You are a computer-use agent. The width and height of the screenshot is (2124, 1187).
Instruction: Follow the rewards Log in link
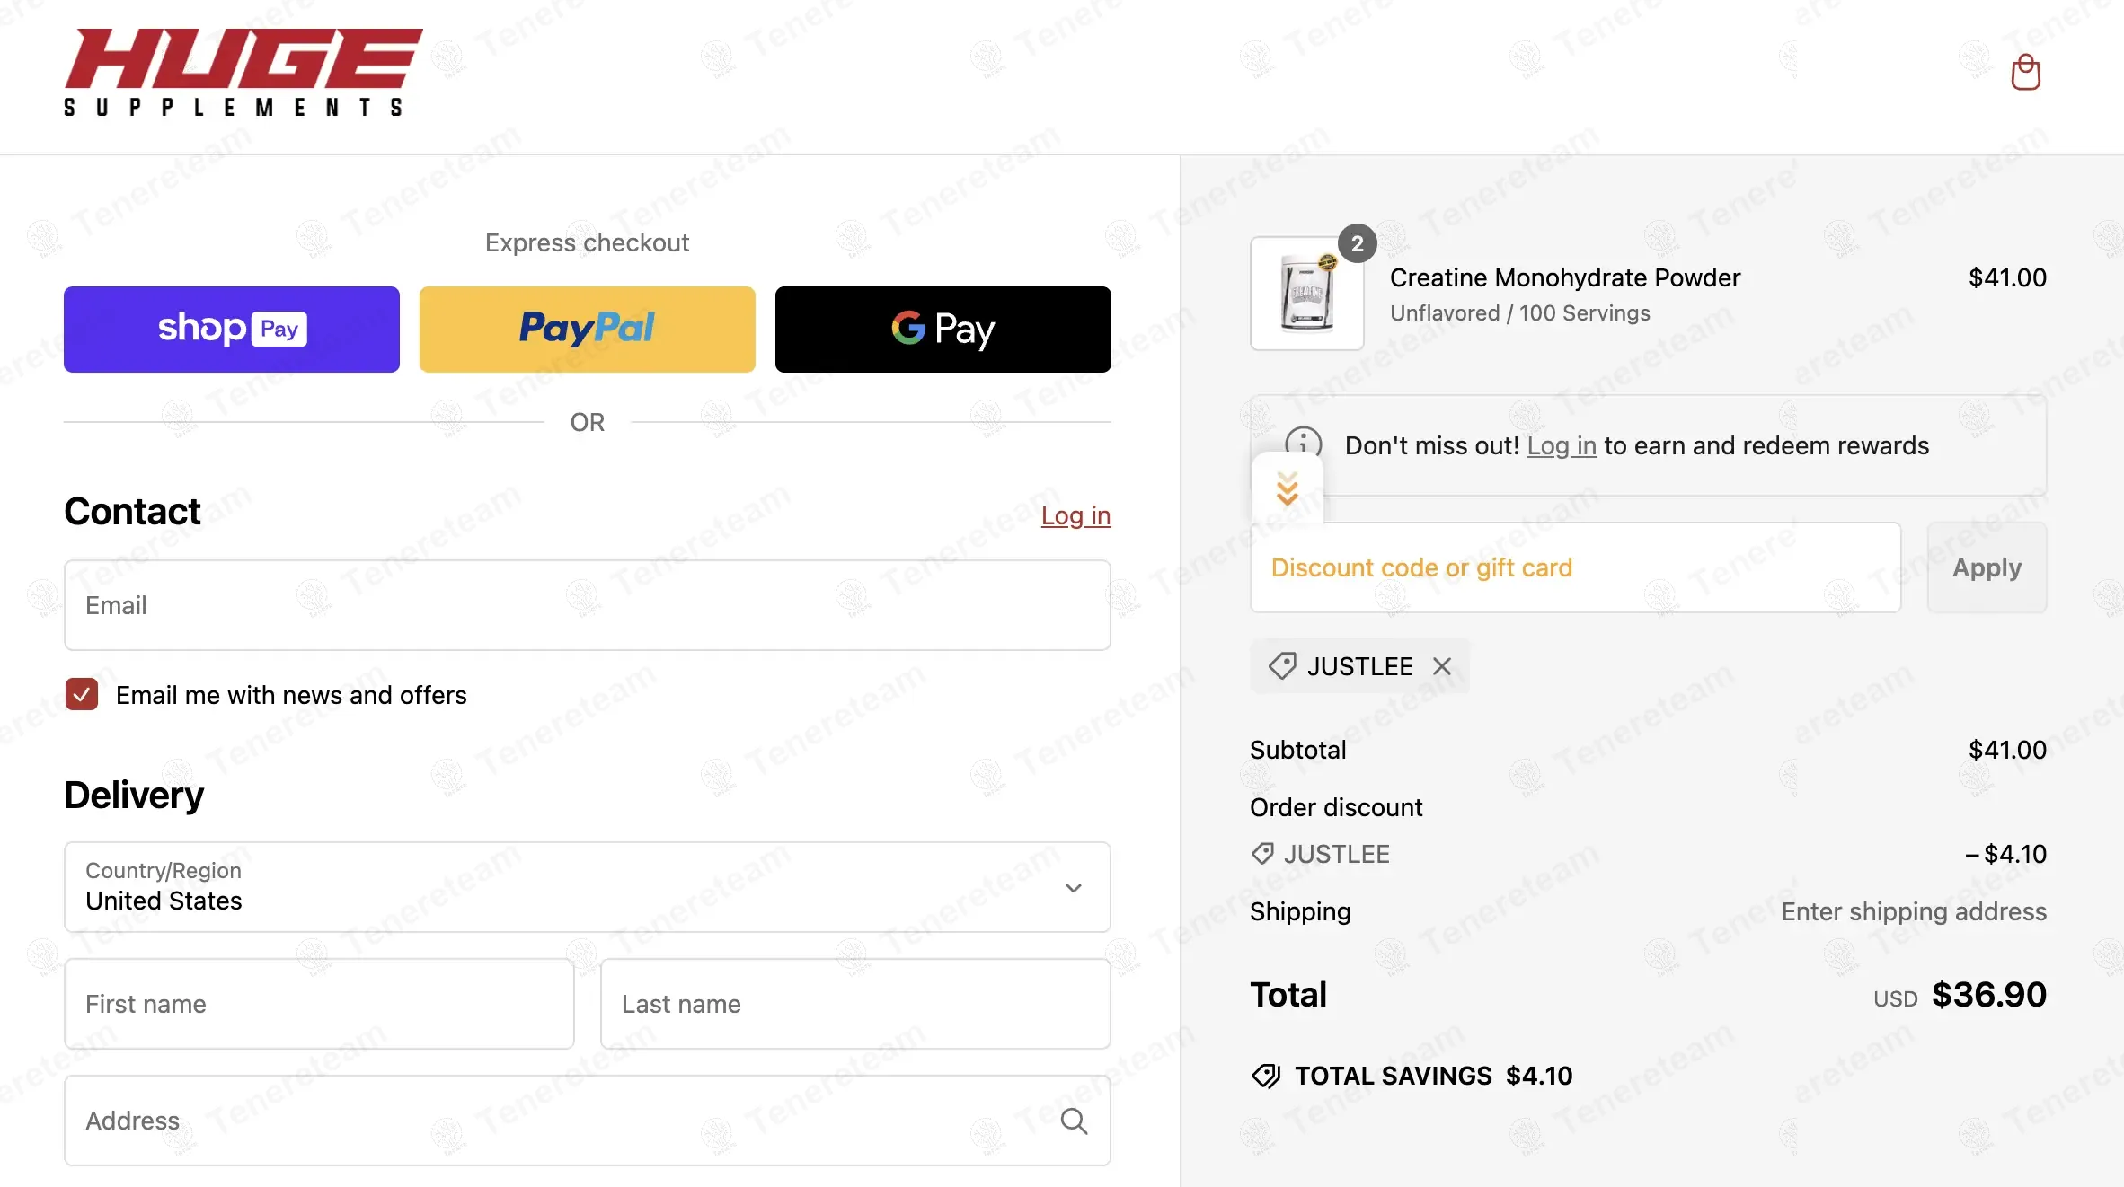pyautogui.click(x=1562, y=445)
